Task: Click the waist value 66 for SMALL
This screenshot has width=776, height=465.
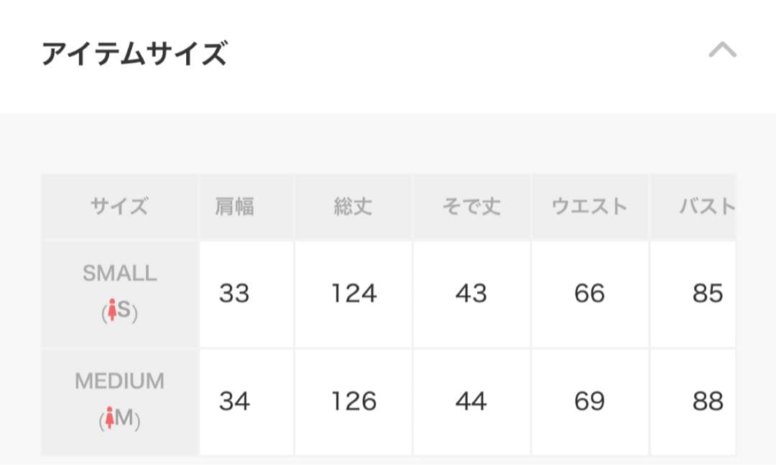Action: (x=590, y=293)
